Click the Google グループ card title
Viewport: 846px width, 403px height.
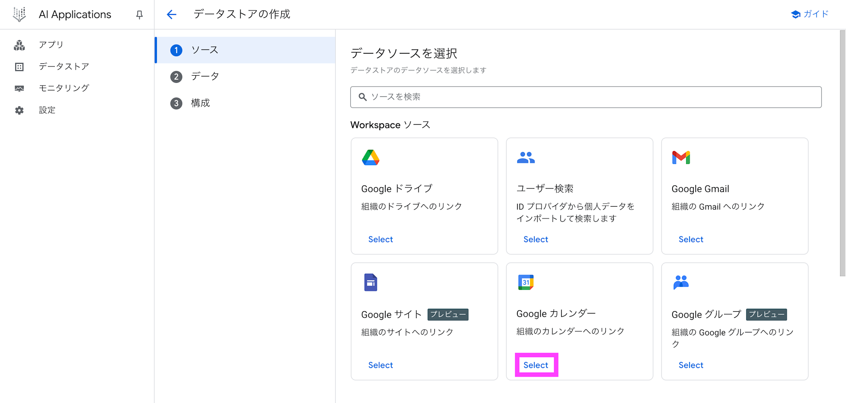pos(706,315)
